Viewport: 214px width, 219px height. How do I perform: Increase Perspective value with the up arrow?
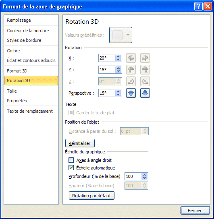click(118, 91)
